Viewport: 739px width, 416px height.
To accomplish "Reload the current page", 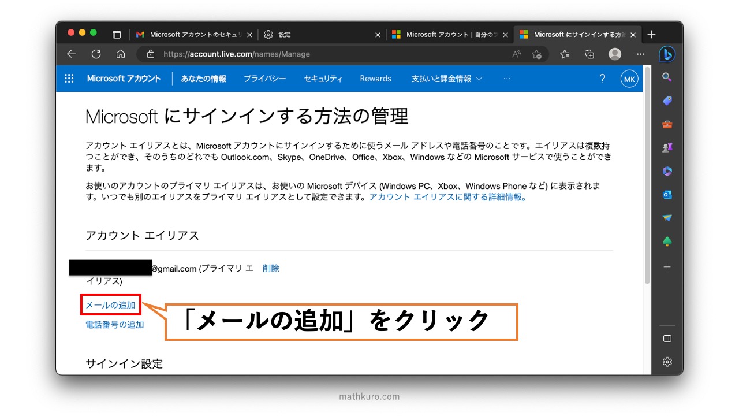I will point(96,54).
